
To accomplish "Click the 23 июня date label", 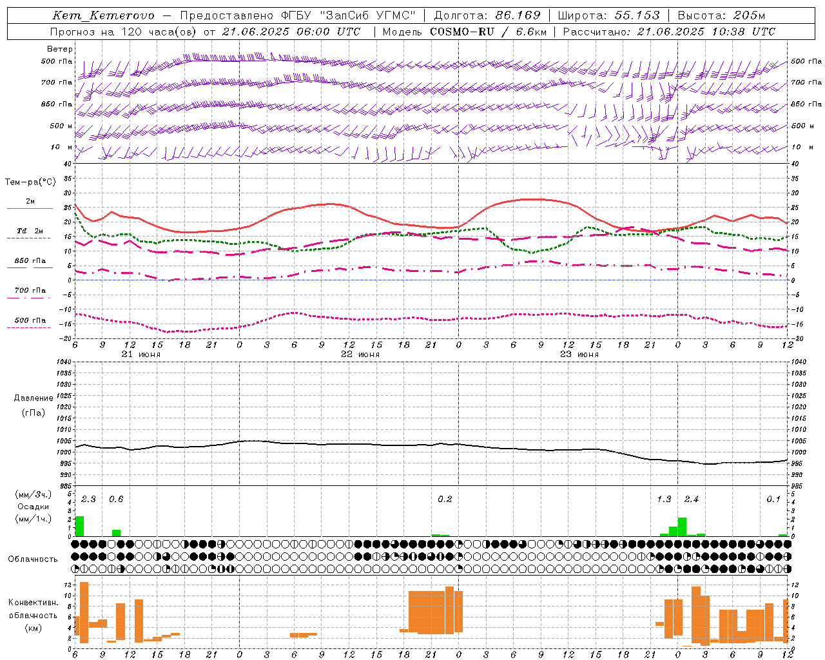I will coord(579,354).
